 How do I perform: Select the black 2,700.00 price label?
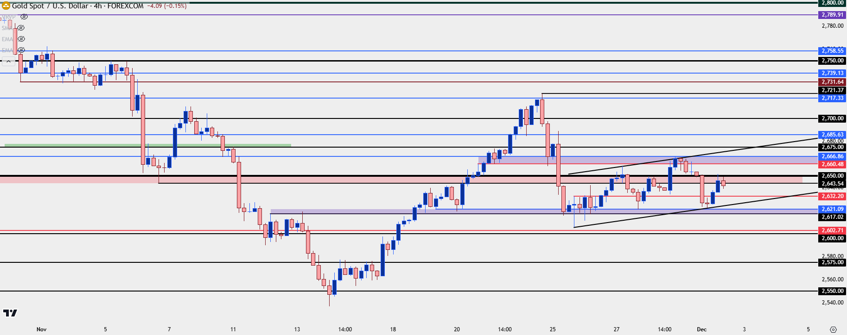tap(833, 118)
